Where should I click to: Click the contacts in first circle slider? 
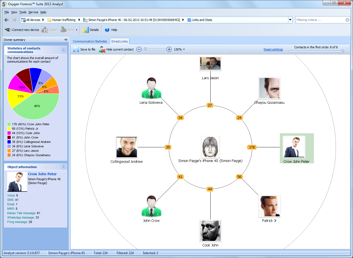click(x=343, y=51)
